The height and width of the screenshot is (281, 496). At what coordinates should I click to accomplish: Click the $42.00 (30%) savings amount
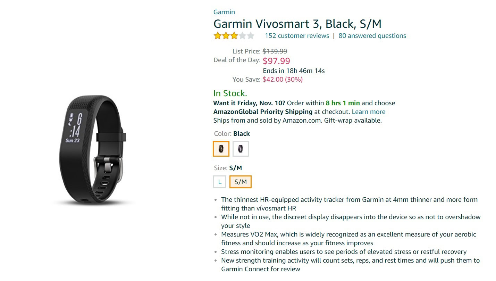tap(283, 80)
